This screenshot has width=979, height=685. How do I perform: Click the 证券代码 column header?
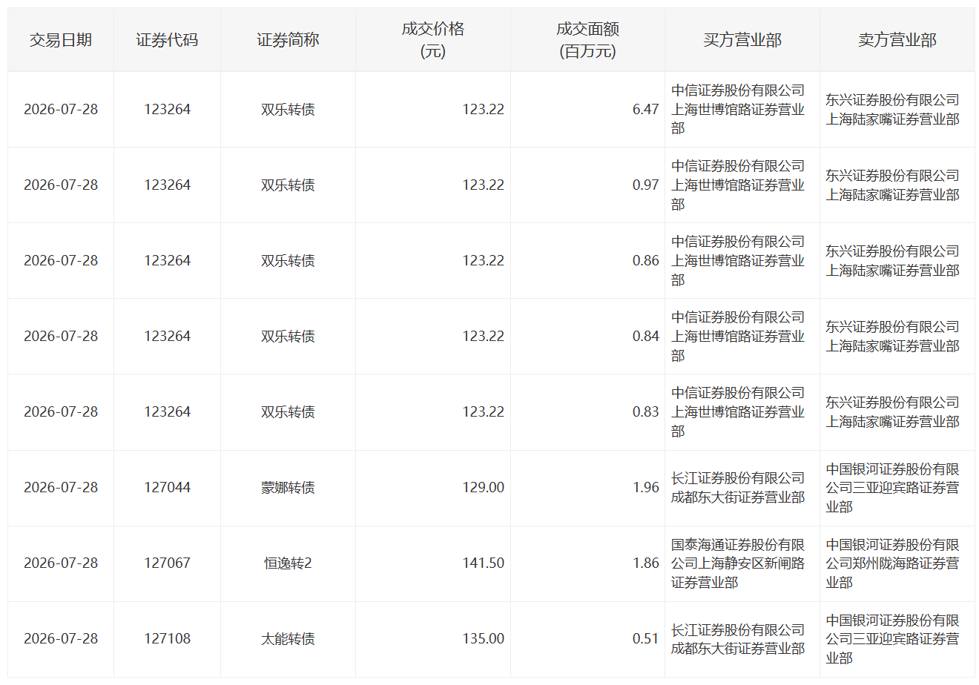coord(167,40)
